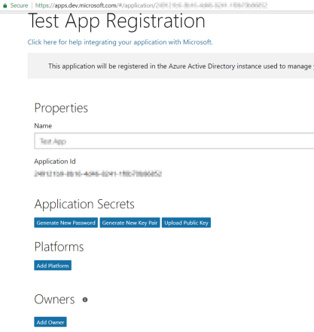
Task: Click the Application Secrets heading
Action: [84, 204]
